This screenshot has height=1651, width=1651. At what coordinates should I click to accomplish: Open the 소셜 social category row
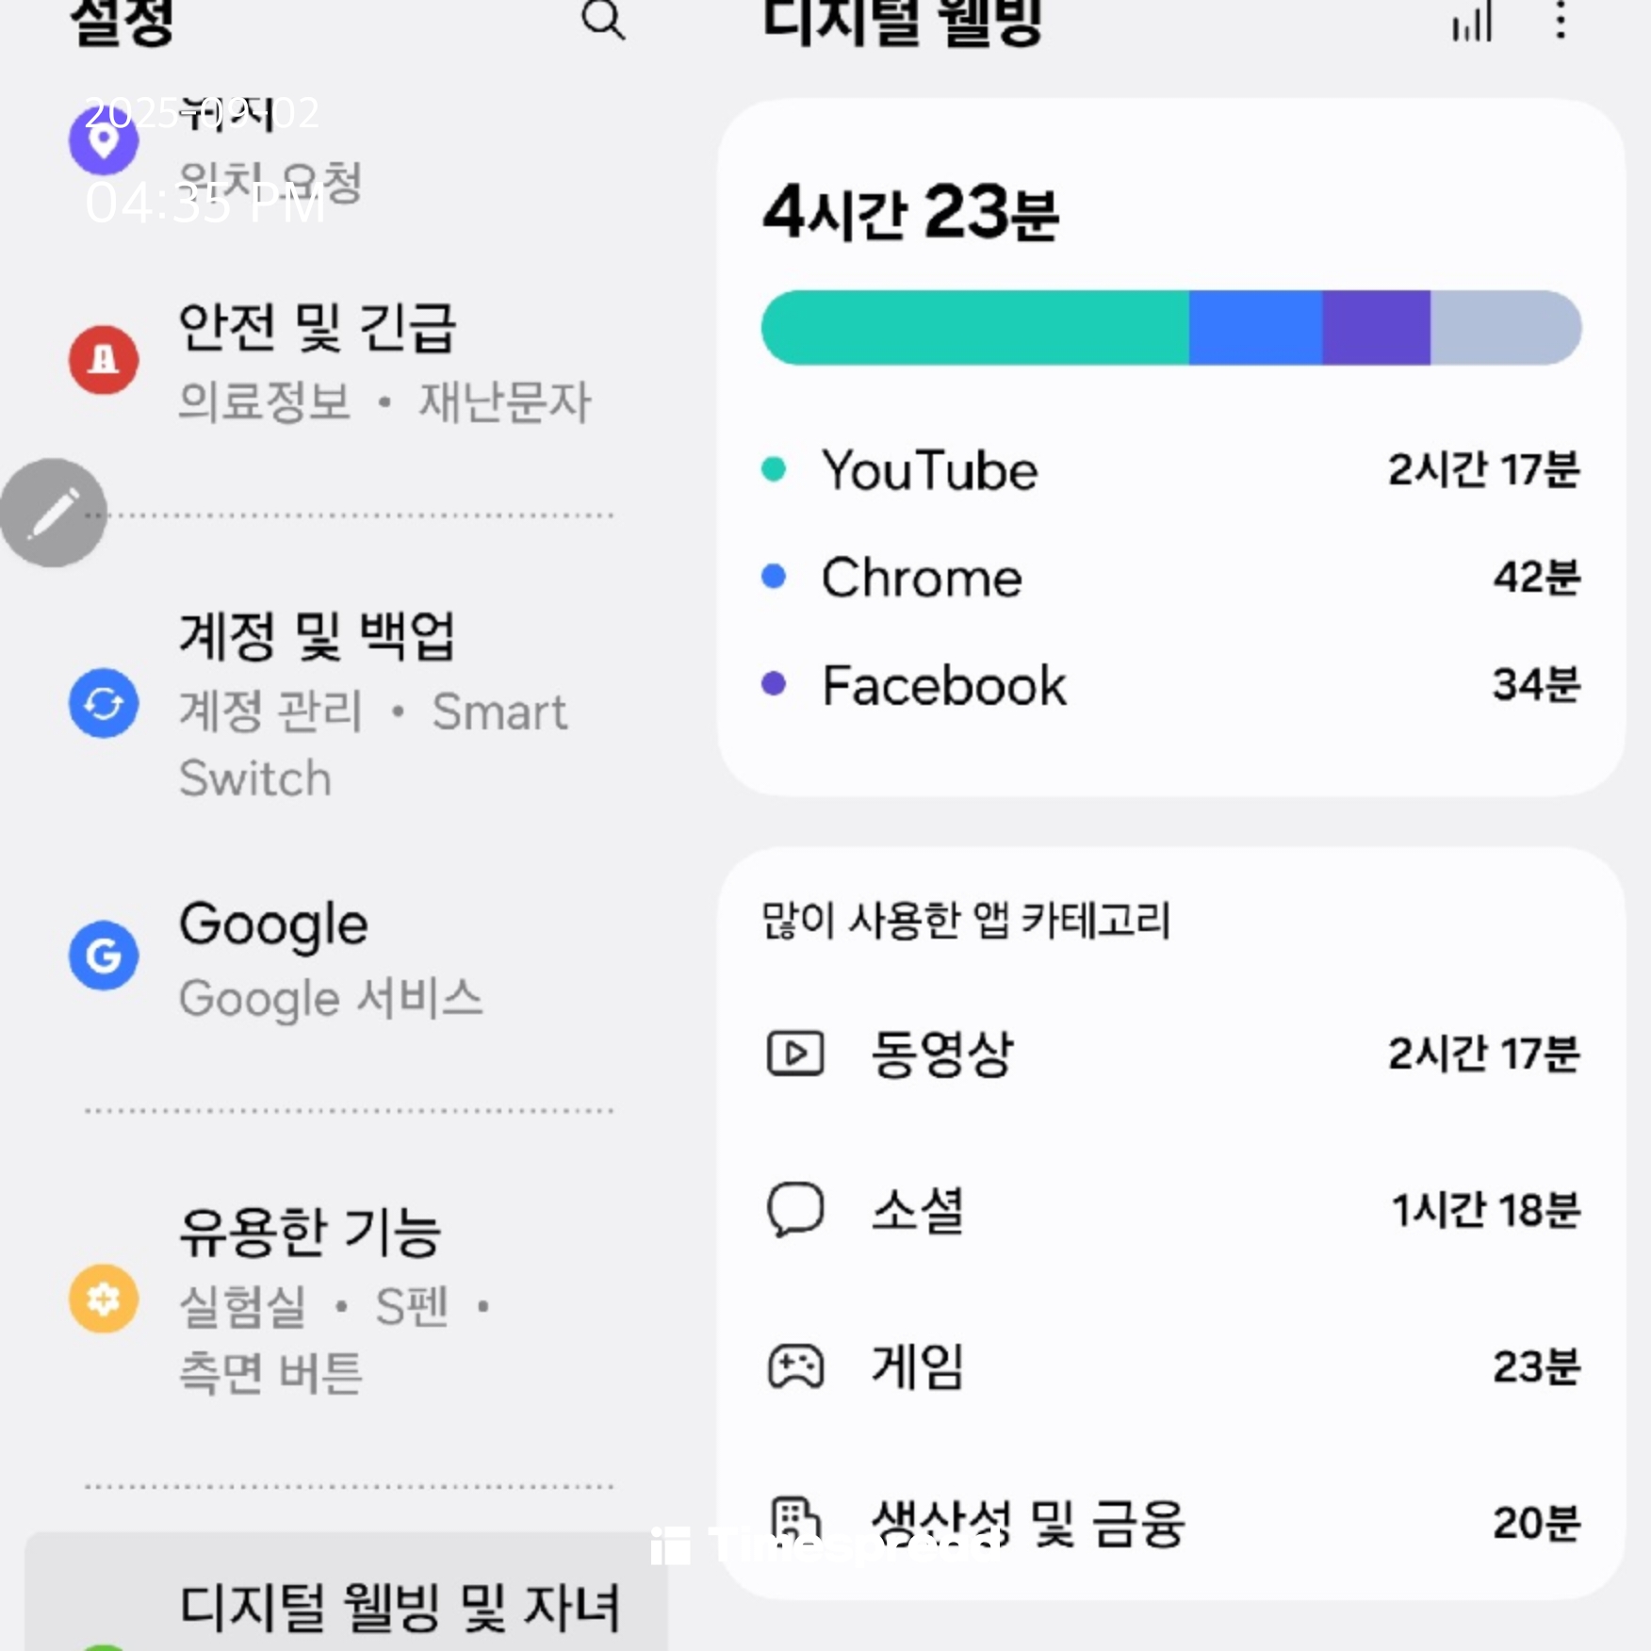click(1172, 1210)
